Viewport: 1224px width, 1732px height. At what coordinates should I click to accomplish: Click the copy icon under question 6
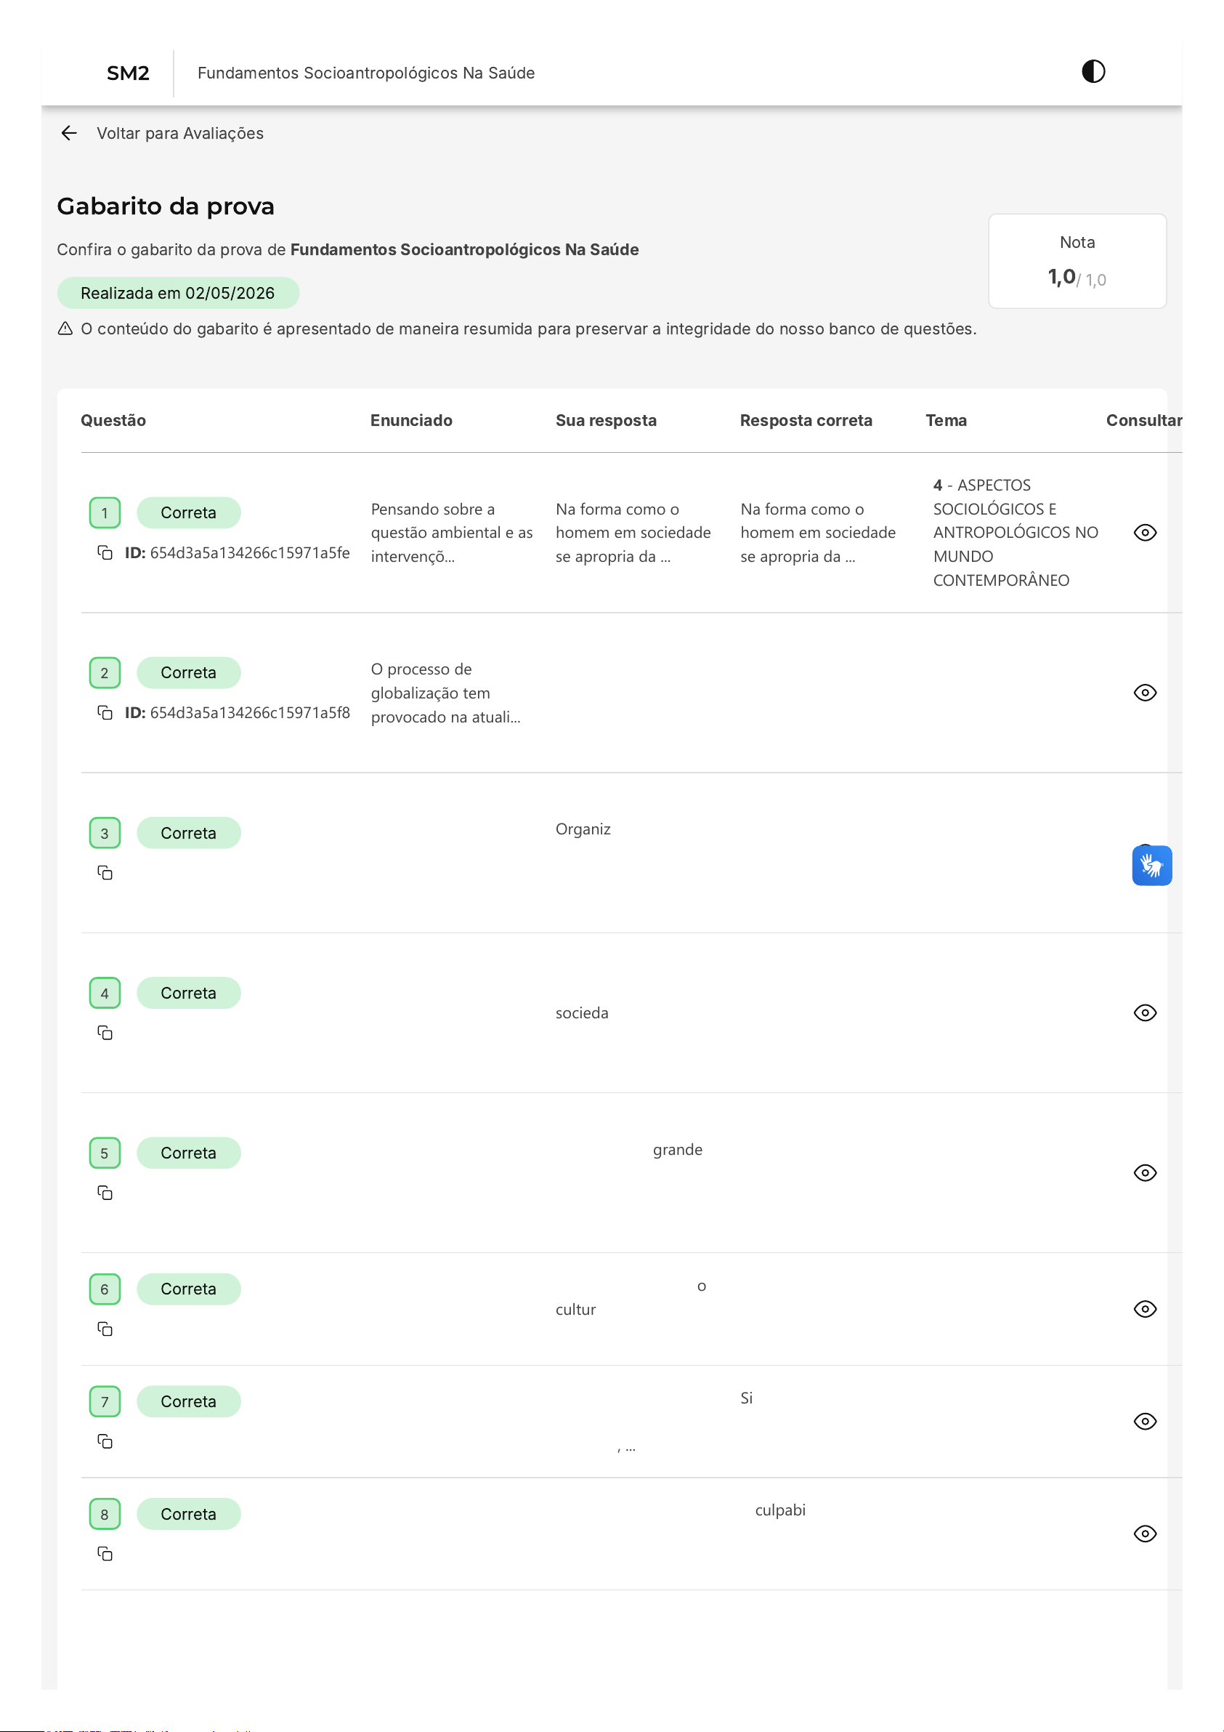(x=105, y=1329)
